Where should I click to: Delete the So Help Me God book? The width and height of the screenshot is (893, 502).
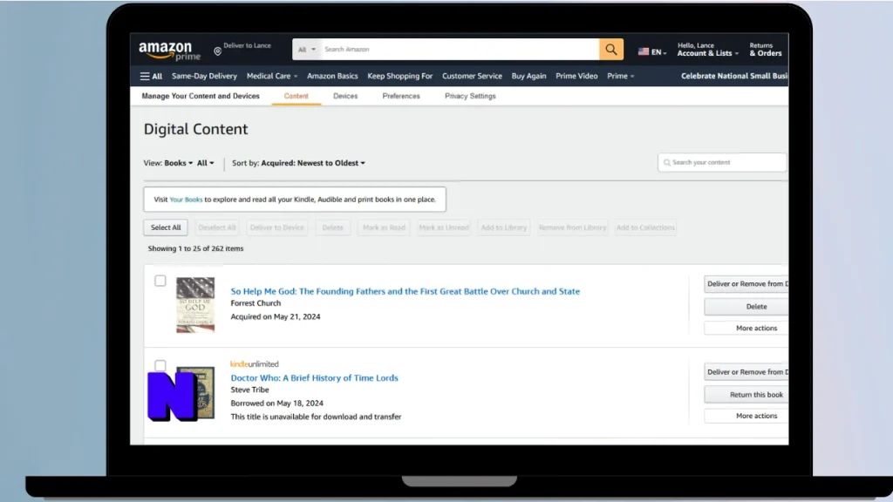tap(746, 307)
